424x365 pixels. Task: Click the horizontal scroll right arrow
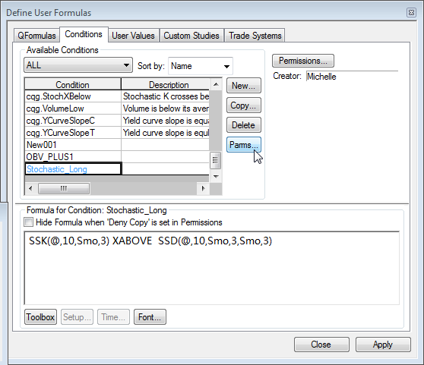204,188
